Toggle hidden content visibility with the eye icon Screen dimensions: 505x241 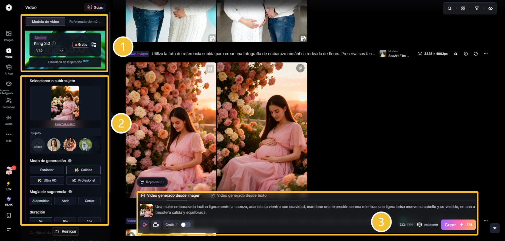(x=491, y=8)
